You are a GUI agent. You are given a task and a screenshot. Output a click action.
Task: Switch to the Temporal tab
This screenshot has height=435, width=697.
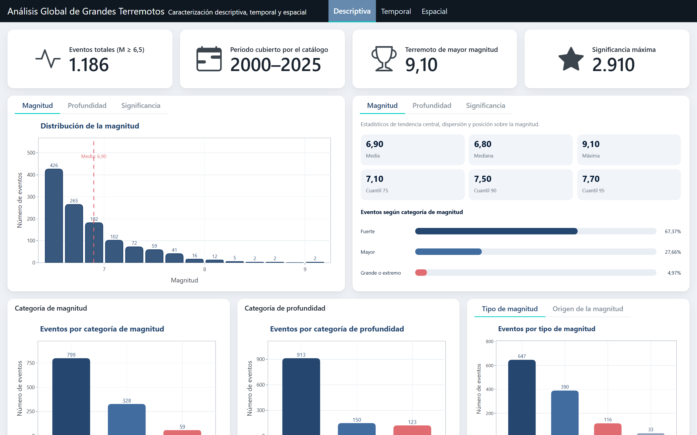[396, 11]
